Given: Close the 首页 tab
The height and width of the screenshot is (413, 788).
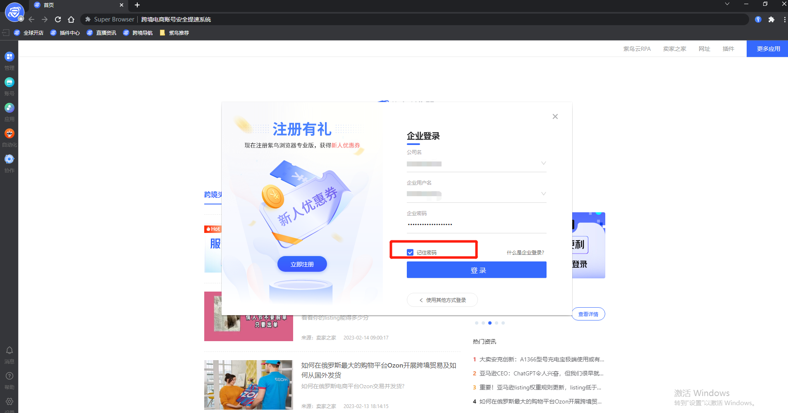Looking at the screenshot, I should coord(122,5).
